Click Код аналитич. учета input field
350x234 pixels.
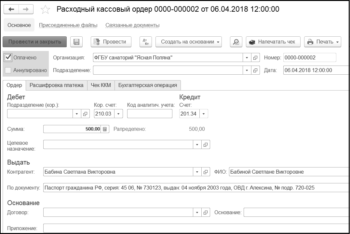(x=150, y=114)
